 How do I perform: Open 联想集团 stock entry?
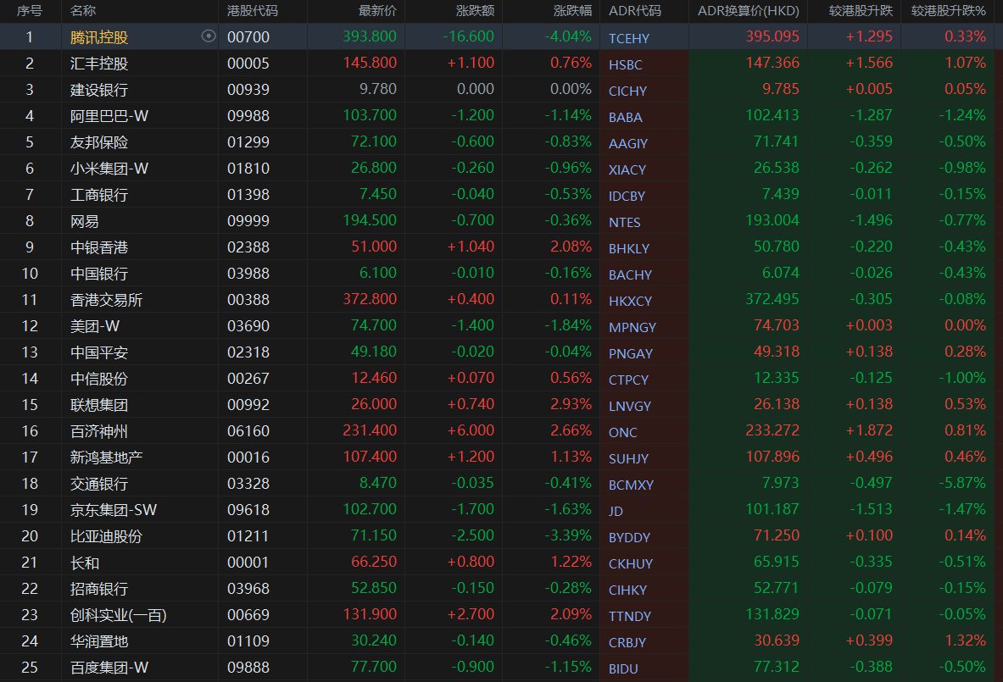[99, 405]
